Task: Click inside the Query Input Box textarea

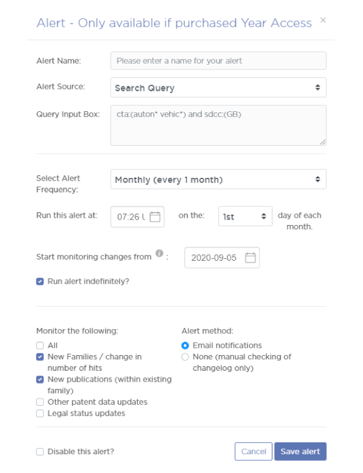Action: point(218,125)
